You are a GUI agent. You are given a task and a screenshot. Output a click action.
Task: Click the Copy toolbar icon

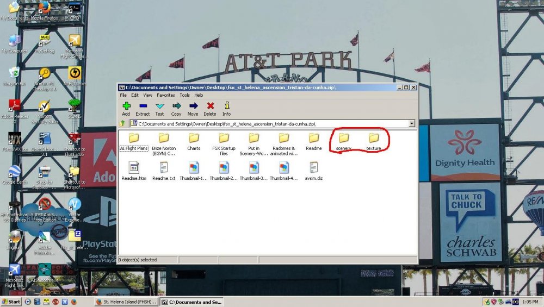point(176,109)
